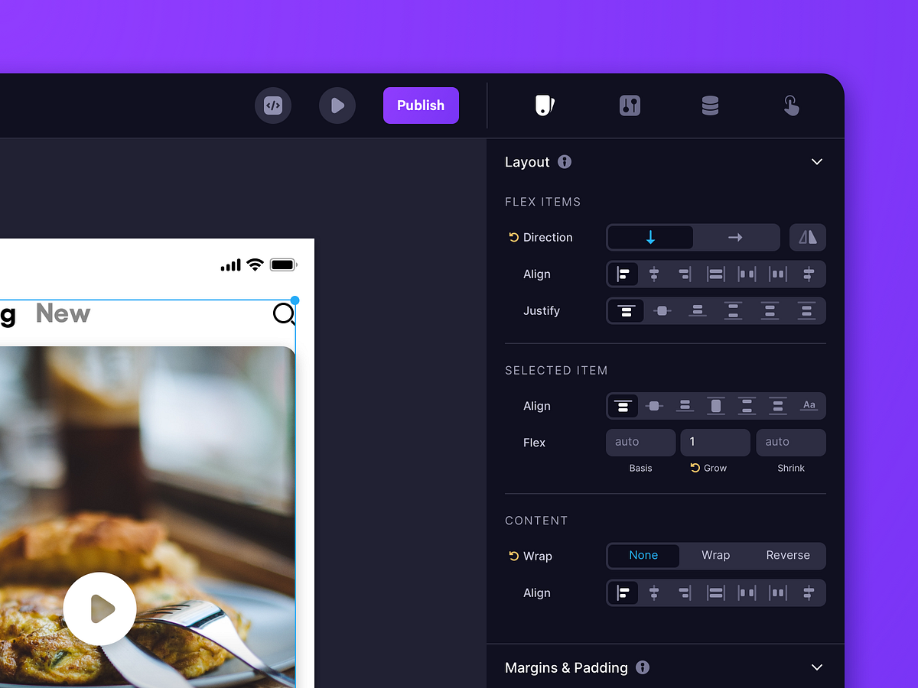Select the Aa text align option under Selected Item
Image resolution: width=918 pixels, height=688 pixels.
(809, 406)
